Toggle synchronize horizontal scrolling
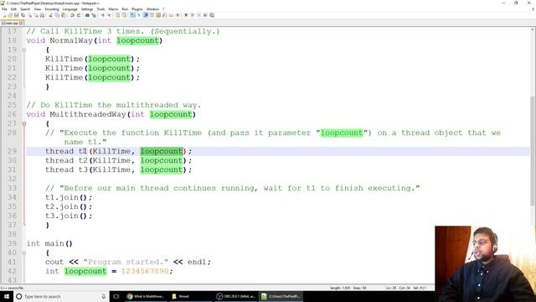536x302 pixels. tap(124, 15)
